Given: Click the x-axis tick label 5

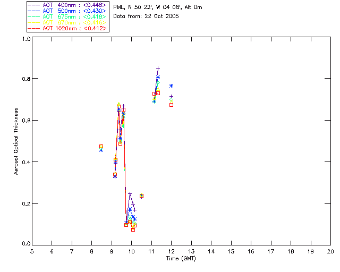Looking at the screenshot, I should pyautogui.click(x=32, y=251).
